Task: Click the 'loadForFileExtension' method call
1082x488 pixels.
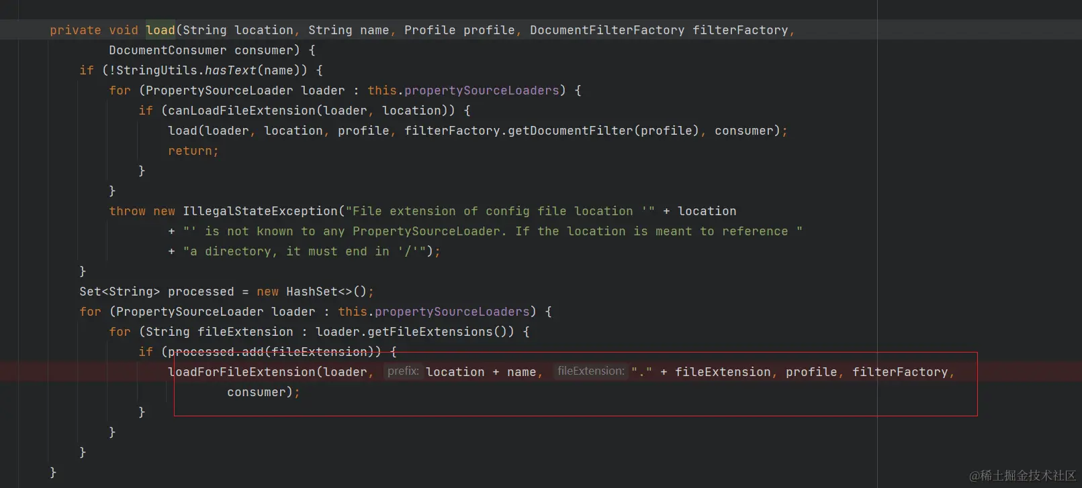Action: point(242,372)
